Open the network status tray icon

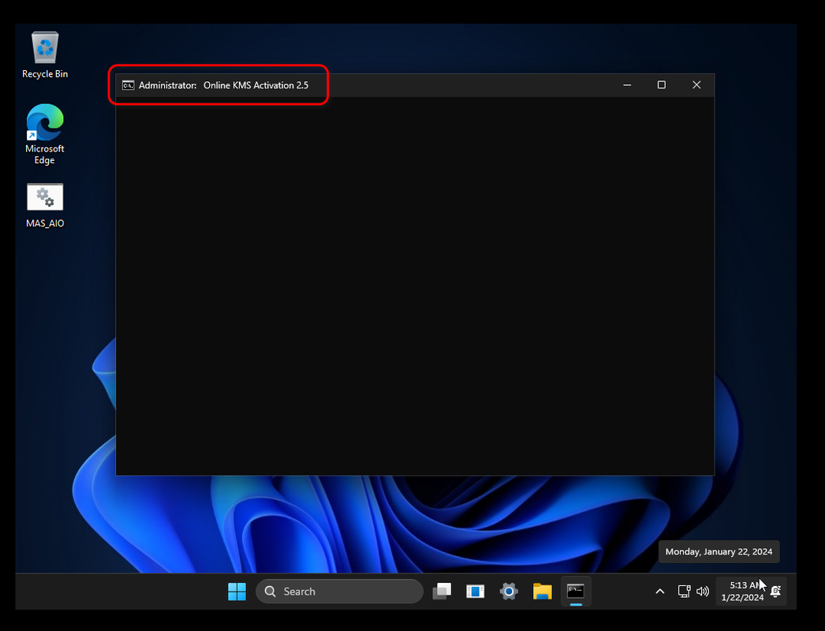[x=684, y=592]
